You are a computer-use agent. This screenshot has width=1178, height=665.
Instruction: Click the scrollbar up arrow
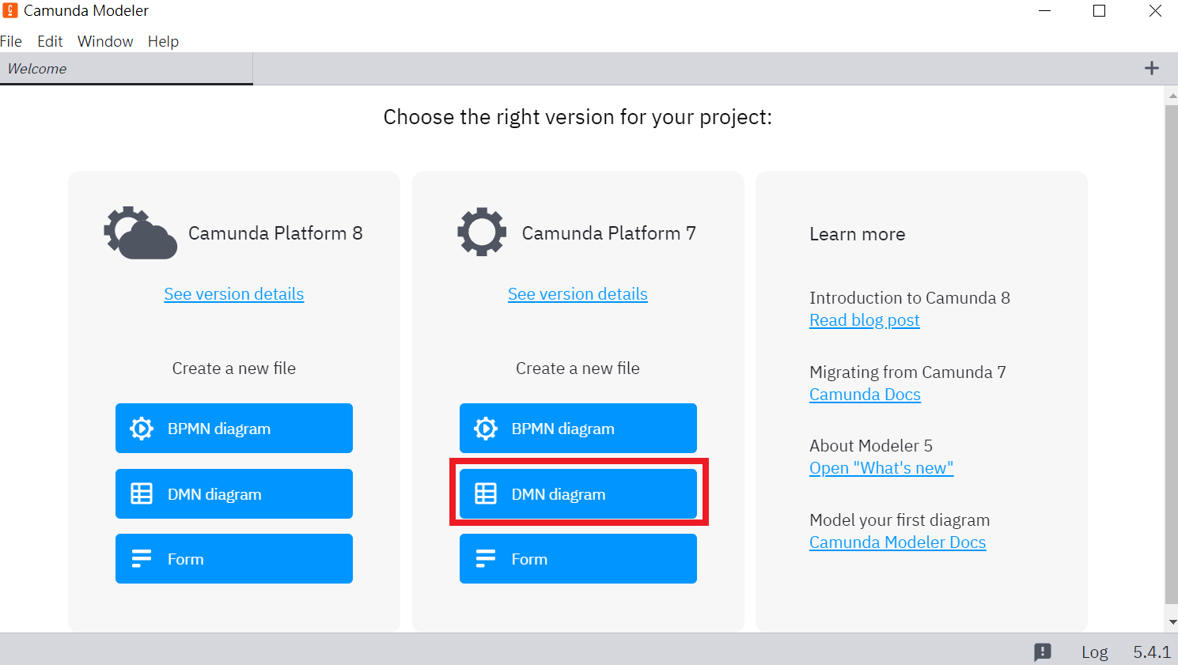pyautogui.click(x=1172, y=96)
